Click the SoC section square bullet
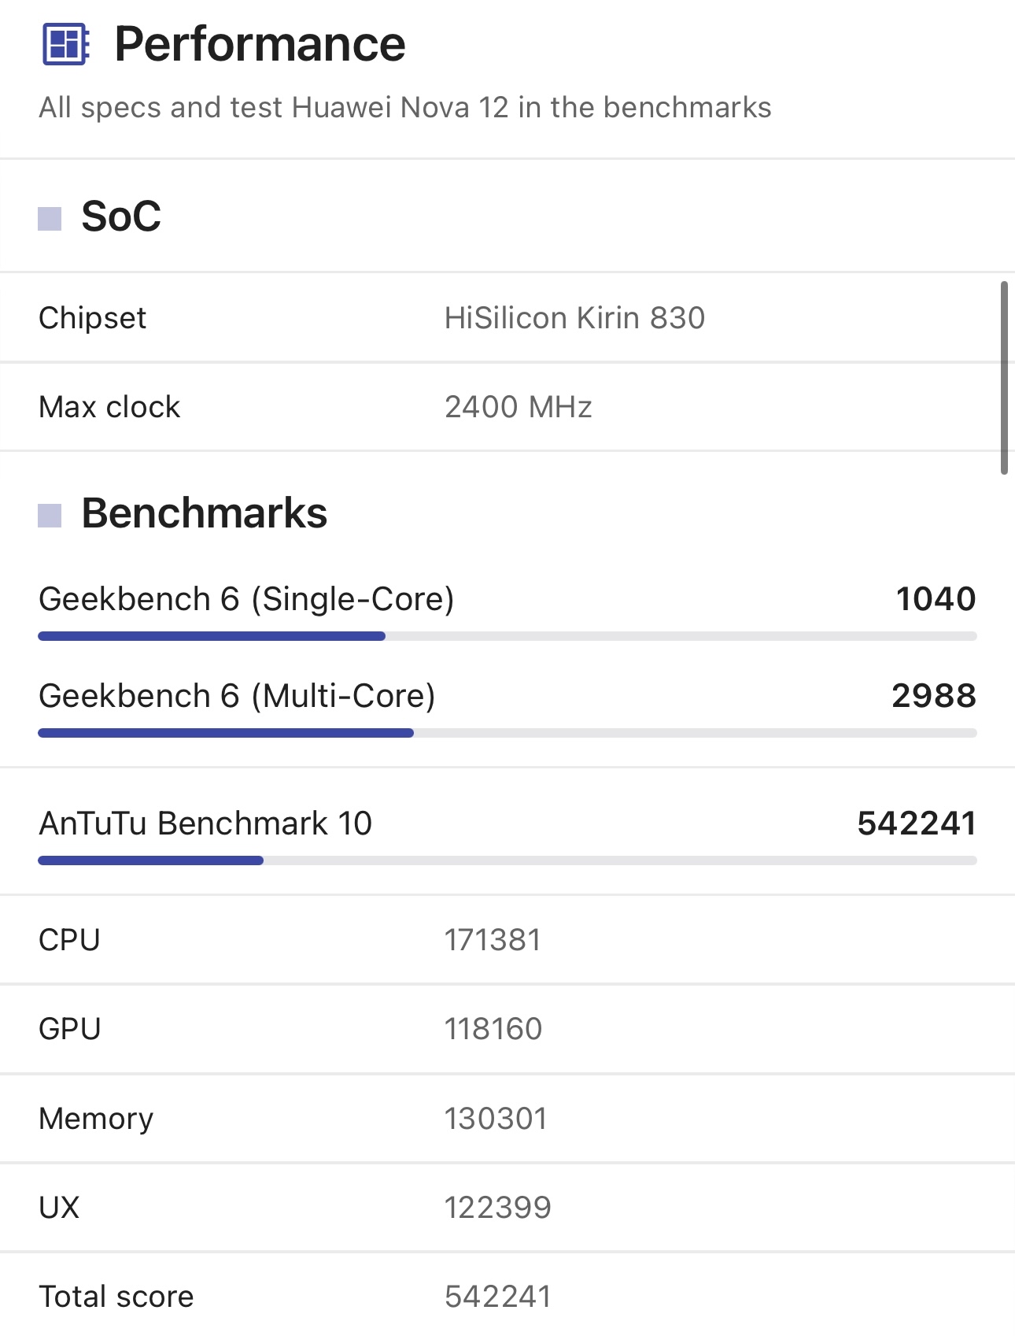Screen dimensions: 1015x1336 50,219
